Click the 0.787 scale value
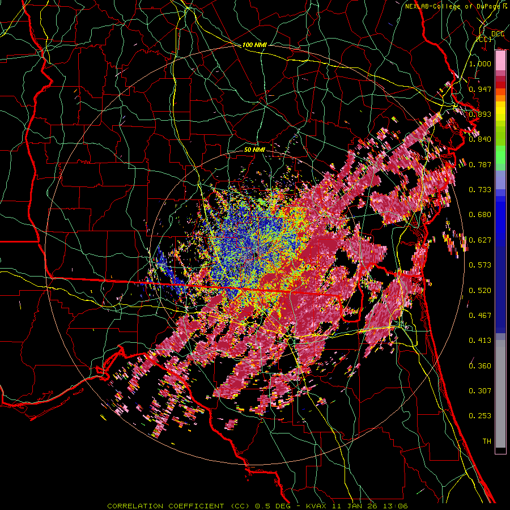This screenshot has height=510, width=510. click(480, 164)
